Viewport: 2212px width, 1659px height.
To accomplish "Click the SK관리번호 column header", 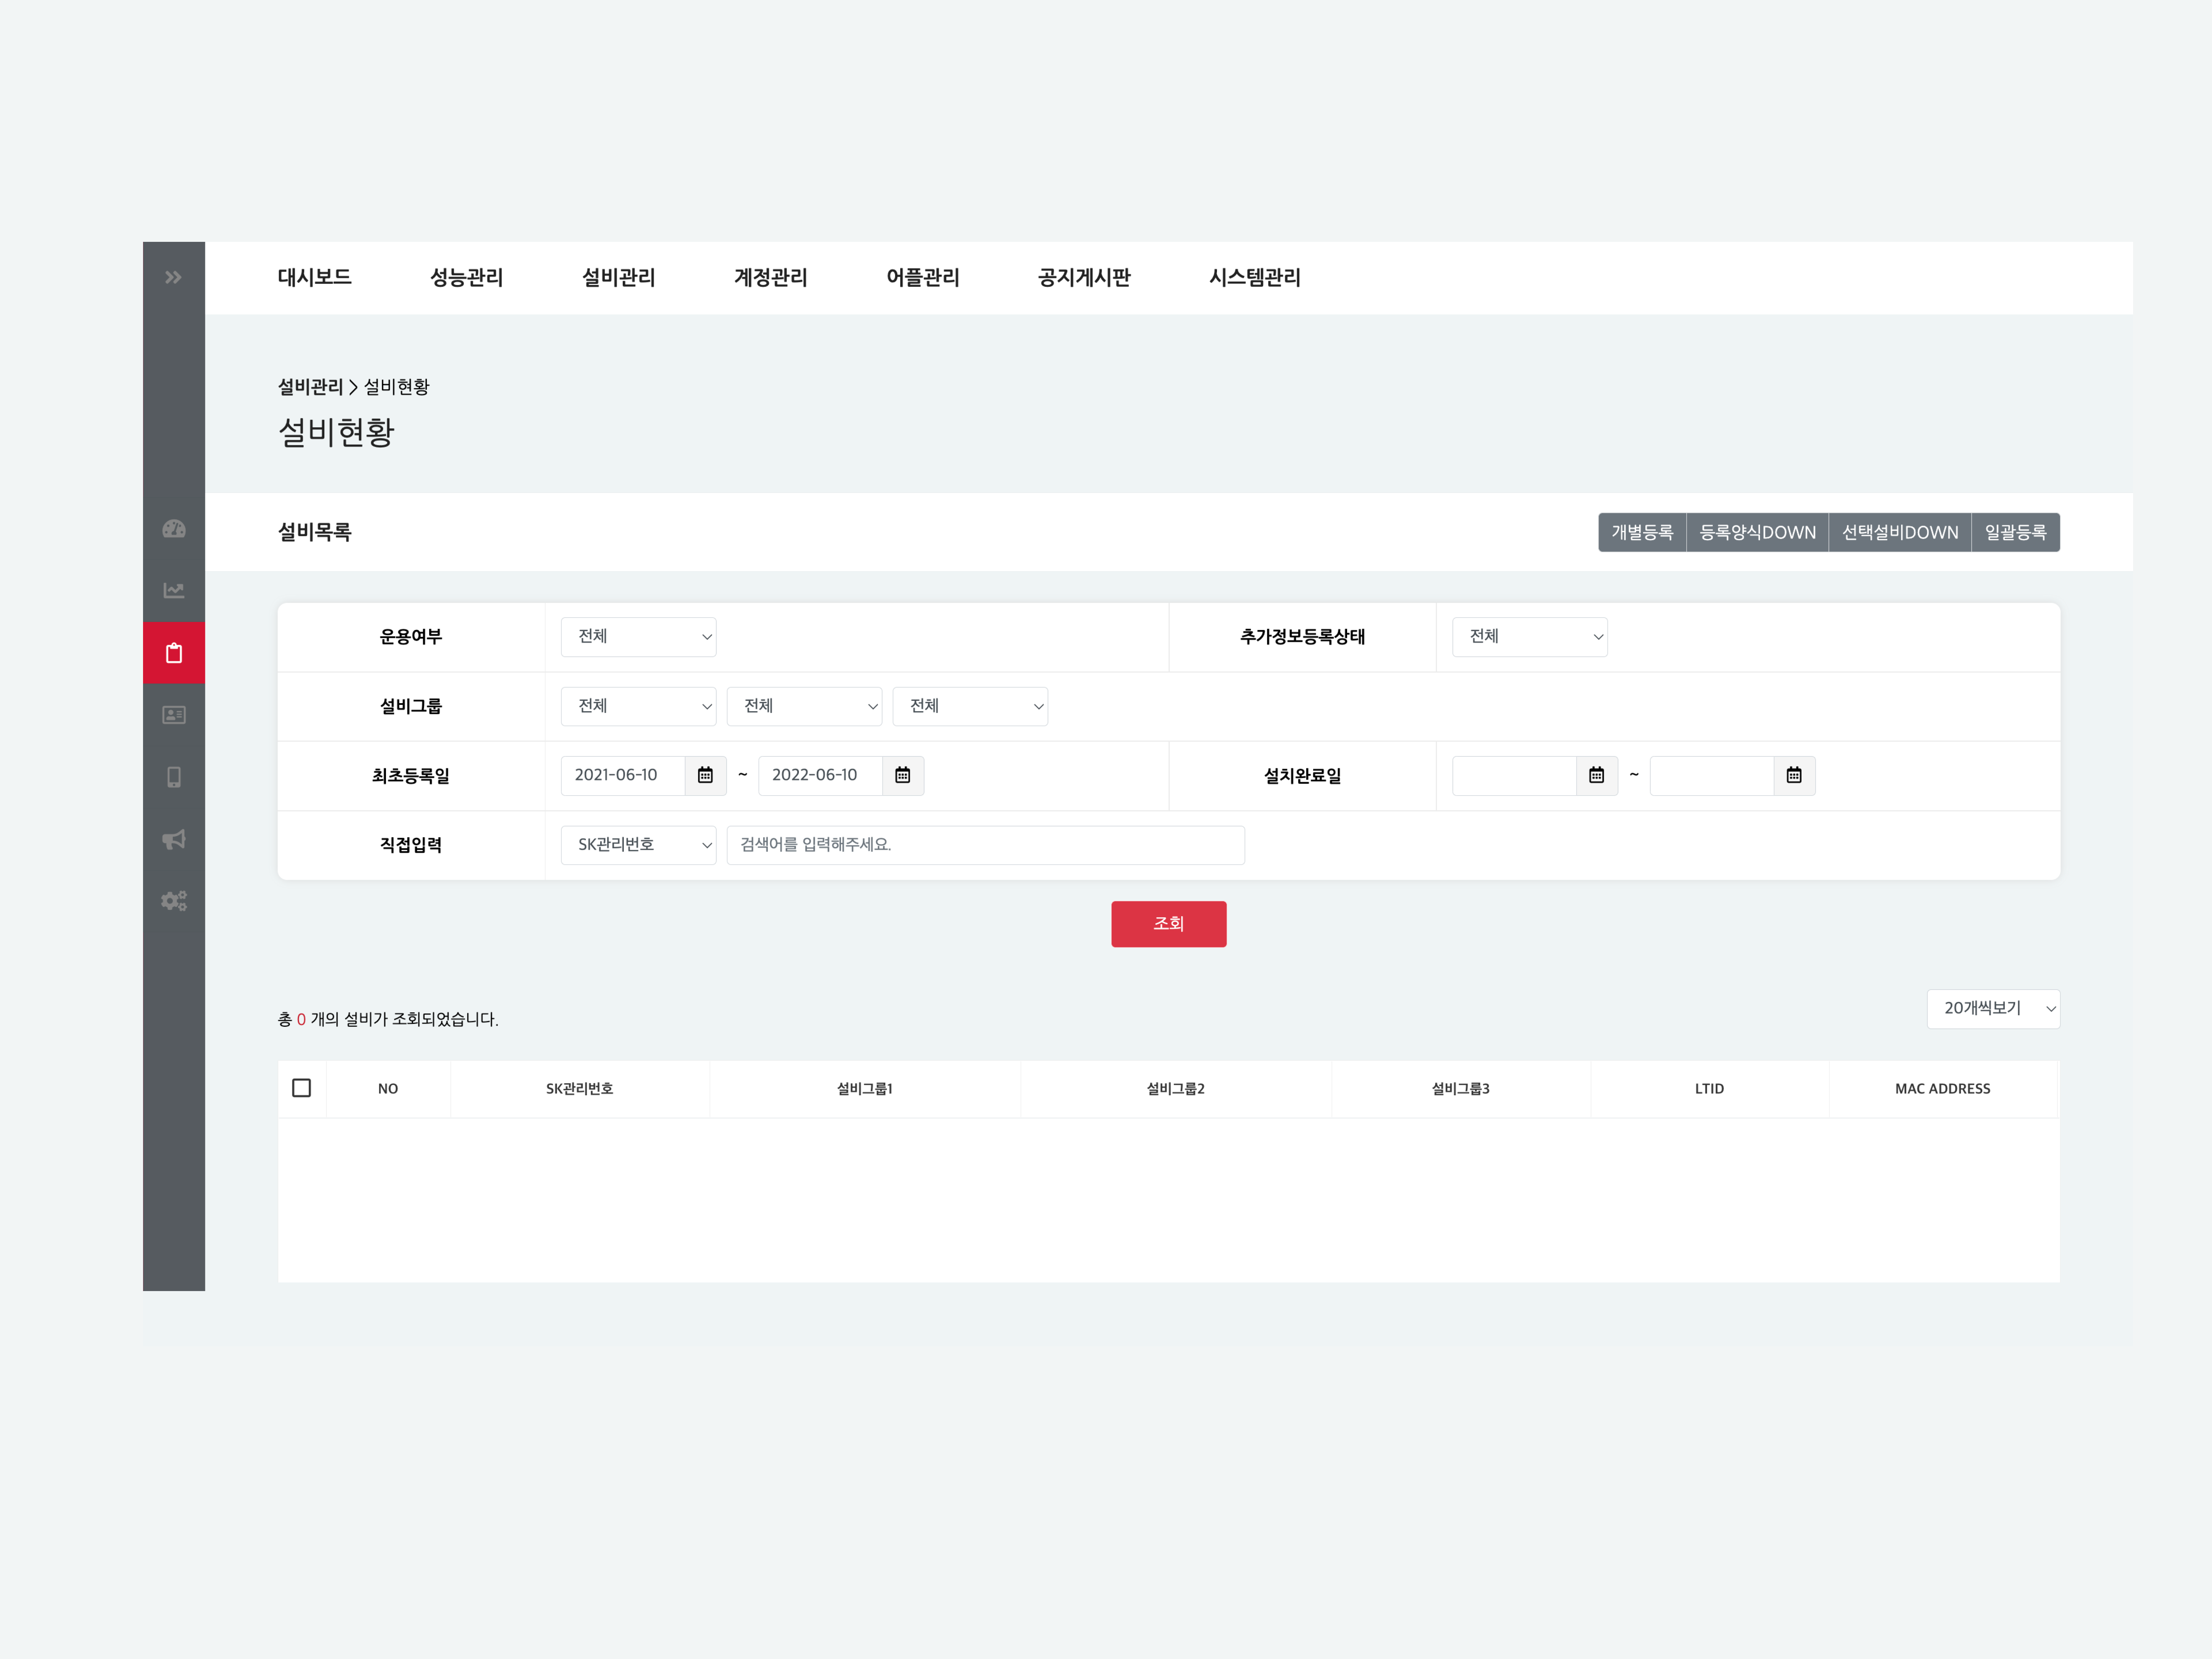I will 579,1089.
